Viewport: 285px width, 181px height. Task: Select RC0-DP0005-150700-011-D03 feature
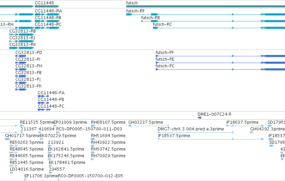click(x=58, y=132)
